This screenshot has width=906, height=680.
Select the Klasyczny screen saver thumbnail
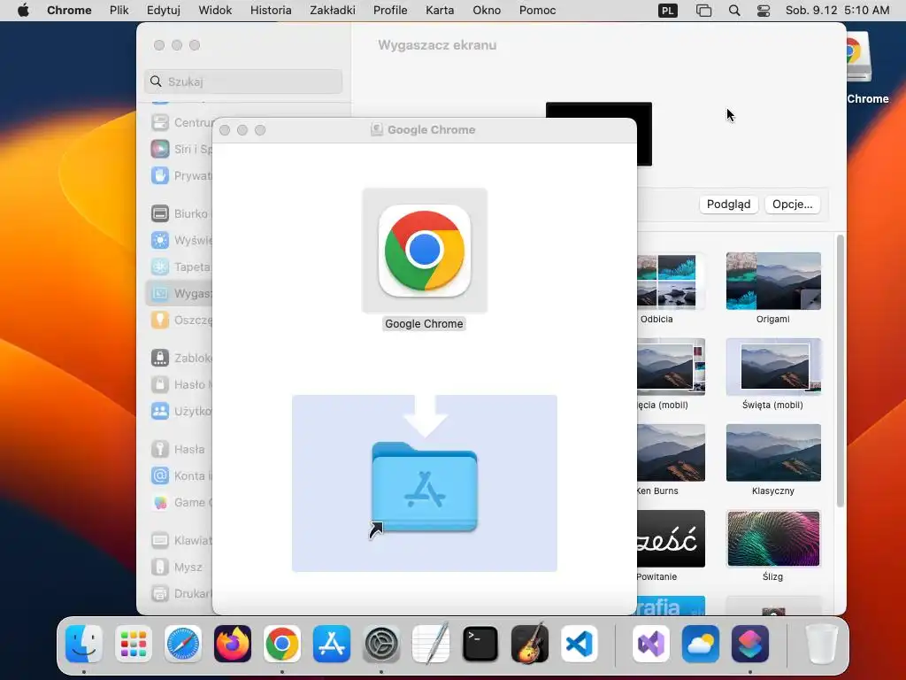click(x=773, y=452)
